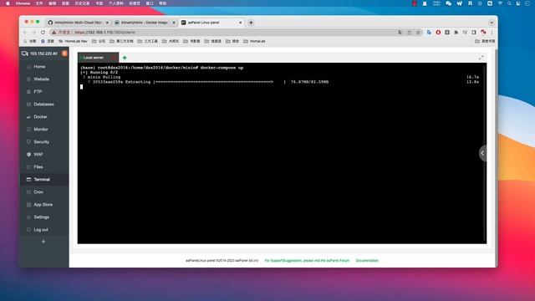Select Terminal in the sidebar
Viewport: 535px width, 301px height.
pos(43,180)
